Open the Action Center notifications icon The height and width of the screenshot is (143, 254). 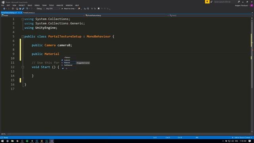click(250, 141)
